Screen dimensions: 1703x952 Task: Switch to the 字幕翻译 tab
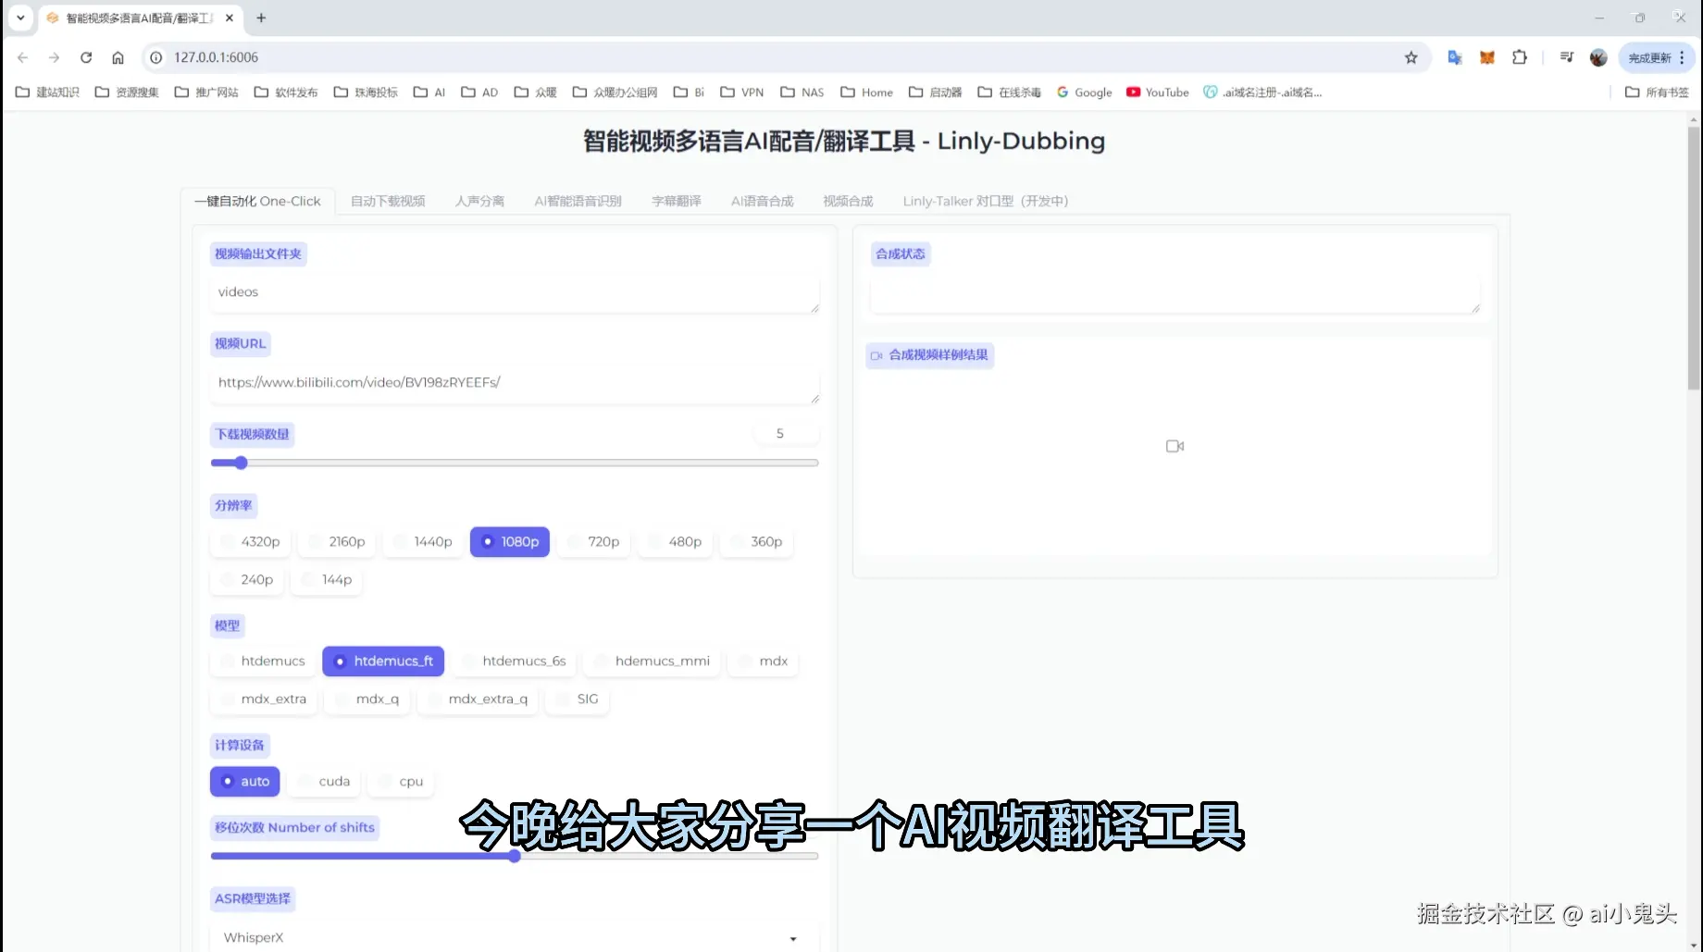[x=676, y=201]
